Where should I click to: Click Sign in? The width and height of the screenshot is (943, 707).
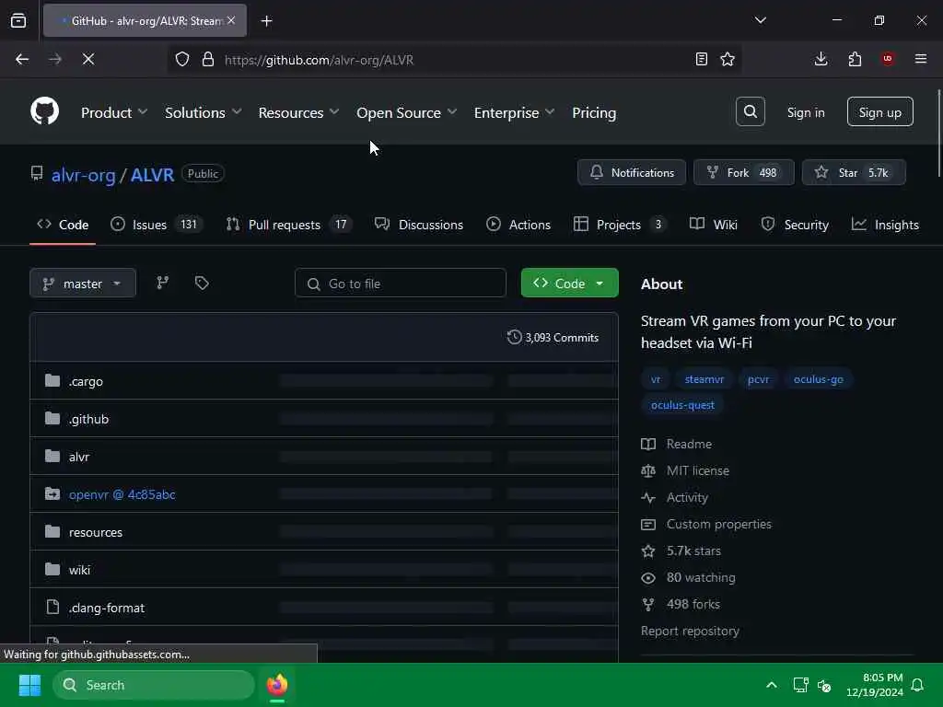(806, 112)
